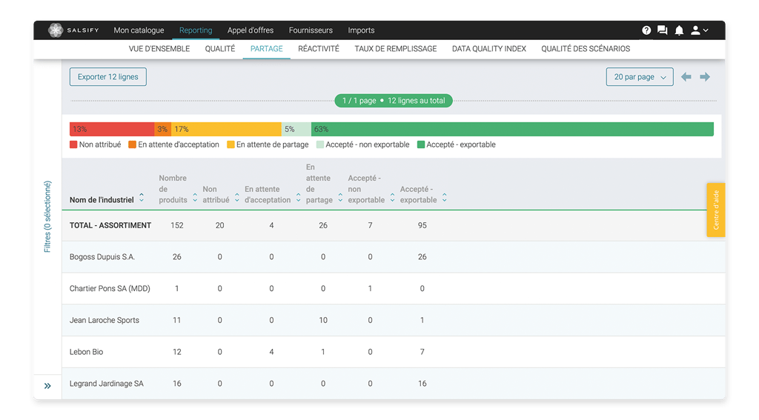
Task: Click Filtres (0 sélectionné) sidebar label
Action: (47, 216)
